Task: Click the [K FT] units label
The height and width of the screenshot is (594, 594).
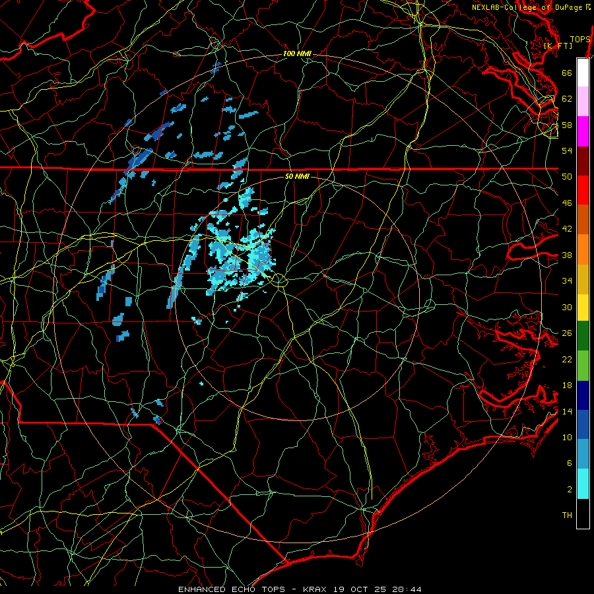Action: tap(558, 46)
